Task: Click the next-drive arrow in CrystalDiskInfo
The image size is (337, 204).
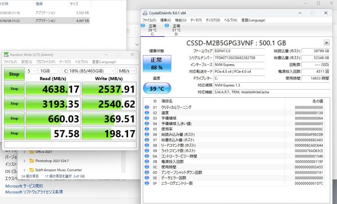Action: pyautogui.click(x=327, y=42)
